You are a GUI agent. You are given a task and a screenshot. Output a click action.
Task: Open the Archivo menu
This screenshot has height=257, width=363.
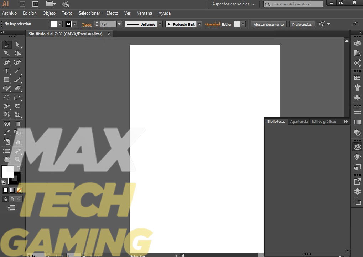click(x=10, y=13)
